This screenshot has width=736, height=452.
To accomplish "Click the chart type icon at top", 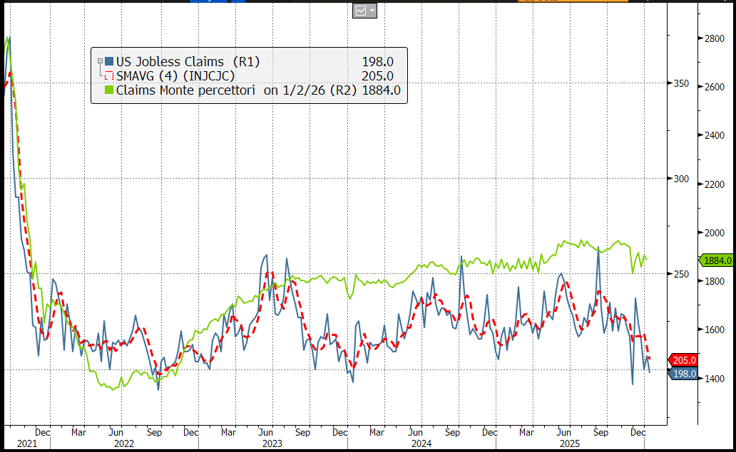I will click(x=360, y=11).
